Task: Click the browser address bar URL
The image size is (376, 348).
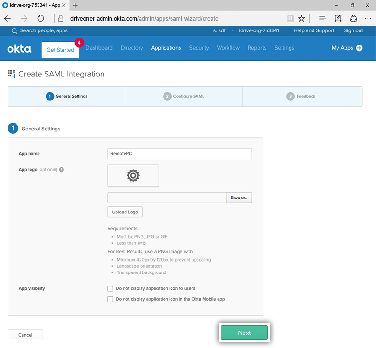Action: [144, 19]
